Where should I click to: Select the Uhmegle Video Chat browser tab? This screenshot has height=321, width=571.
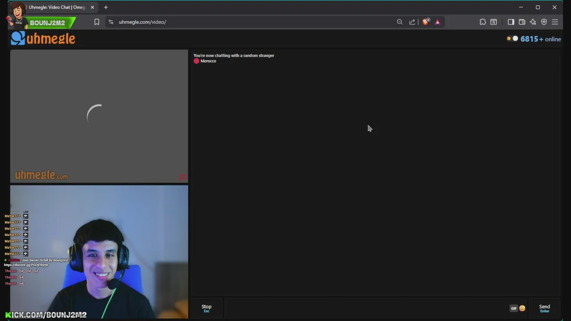56,7
